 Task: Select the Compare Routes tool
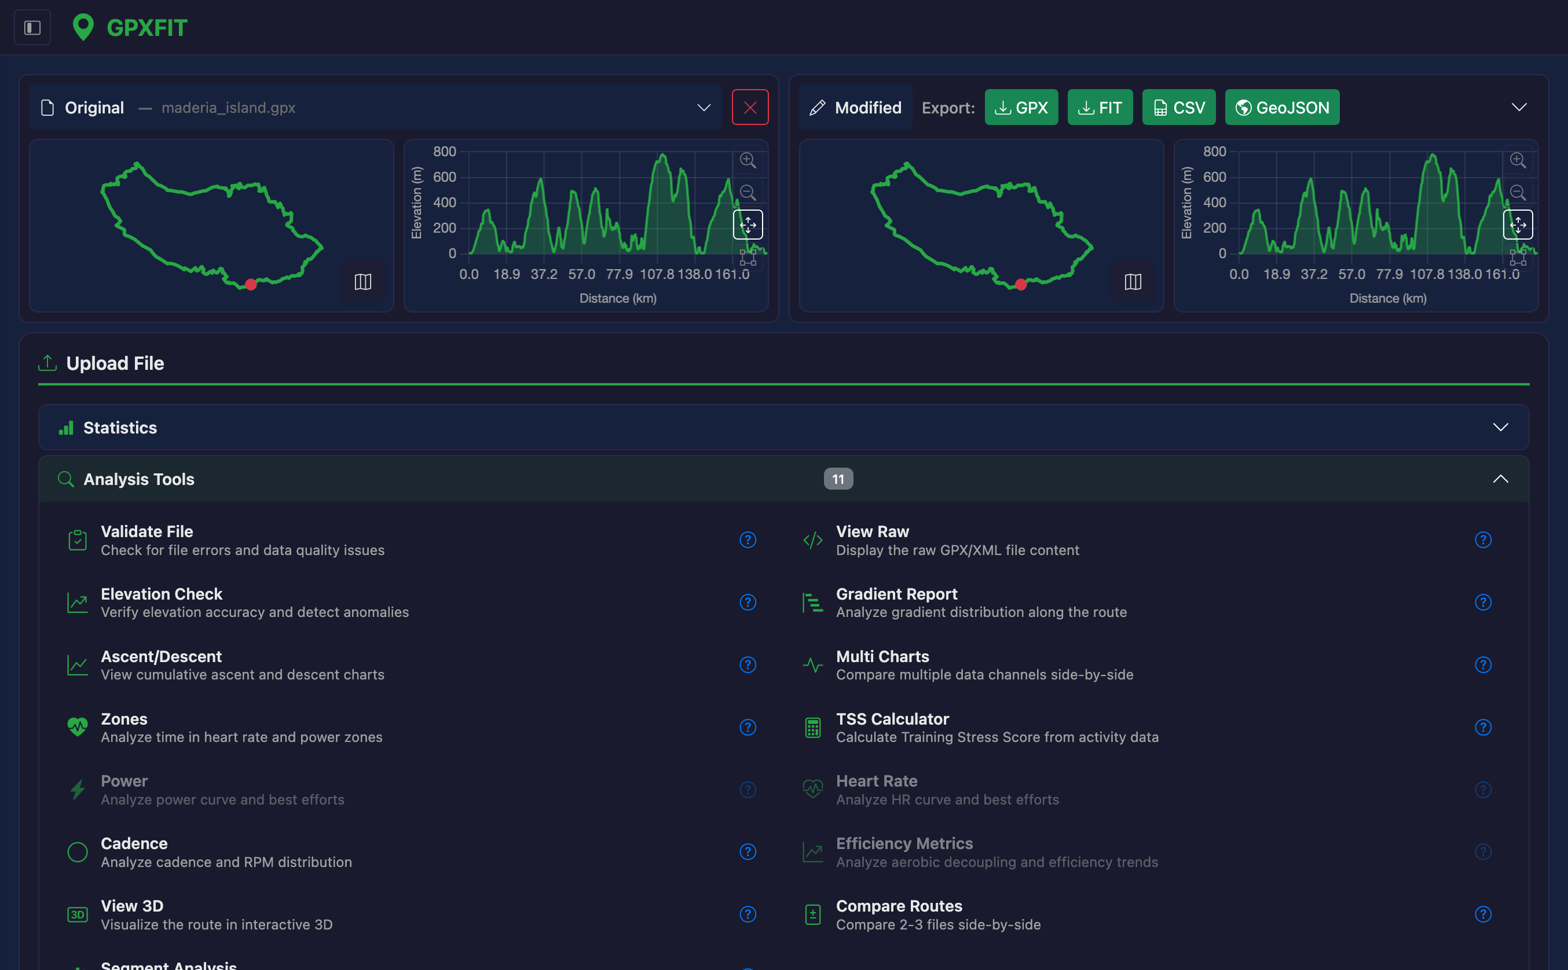[x=899, y=906]
